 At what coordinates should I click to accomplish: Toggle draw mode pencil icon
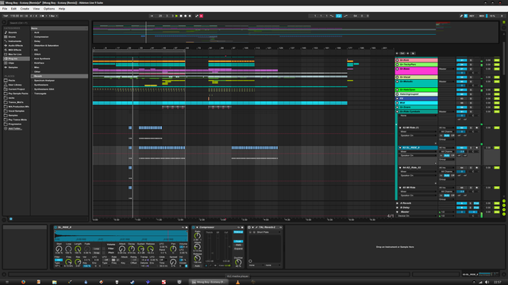(x=461, y=16)
